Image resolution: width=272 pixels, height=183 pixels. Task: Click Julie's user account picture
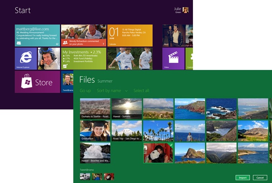pos(185,10)
